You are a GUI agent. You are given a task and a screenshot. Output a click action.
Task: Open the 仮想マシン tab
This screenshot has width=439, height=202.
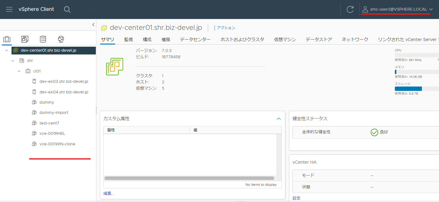[x=285, y=40]
